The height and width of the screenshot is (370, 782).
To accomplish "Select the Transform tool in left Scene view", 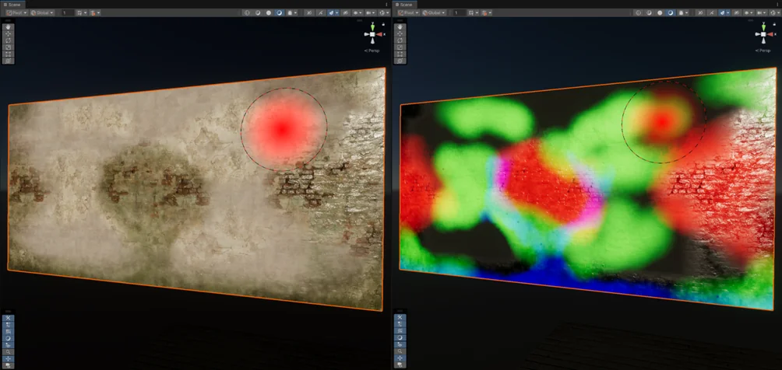I will tap(9, 61).
